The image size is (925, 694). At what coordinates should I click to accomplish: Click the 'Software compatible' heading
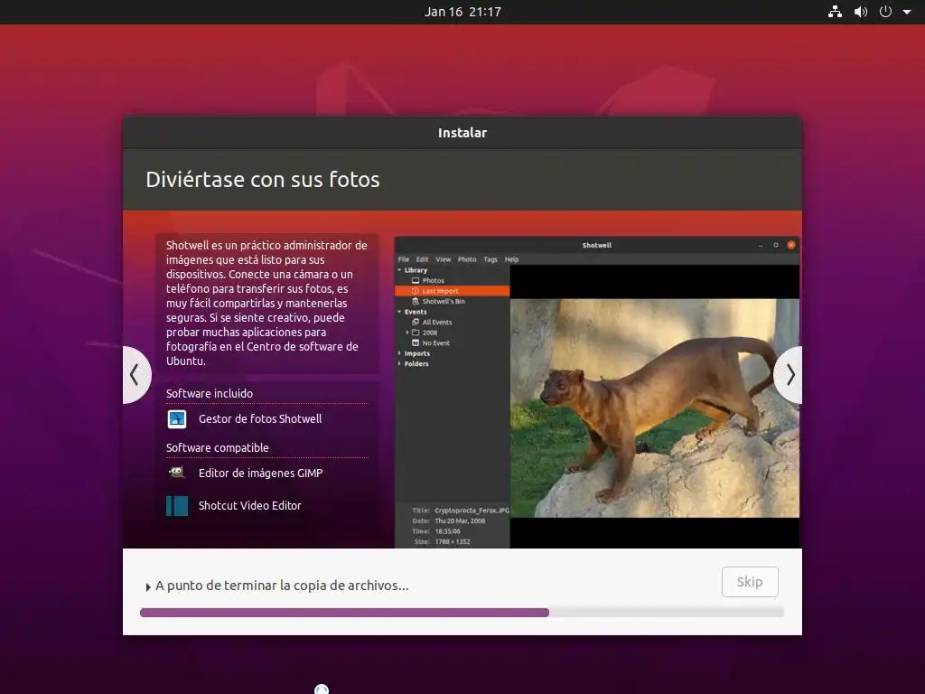pyautogui.click(x=217, y=448)
